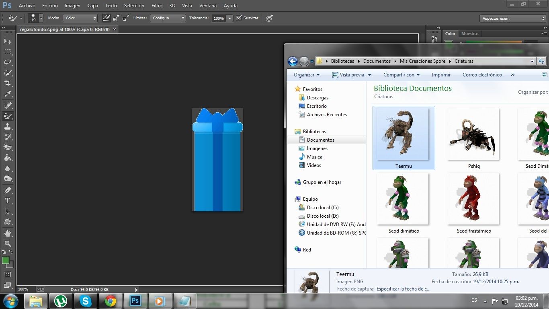Open the Color panel options menu
This screenshot has width=549, height=309.
click(544, 34)
